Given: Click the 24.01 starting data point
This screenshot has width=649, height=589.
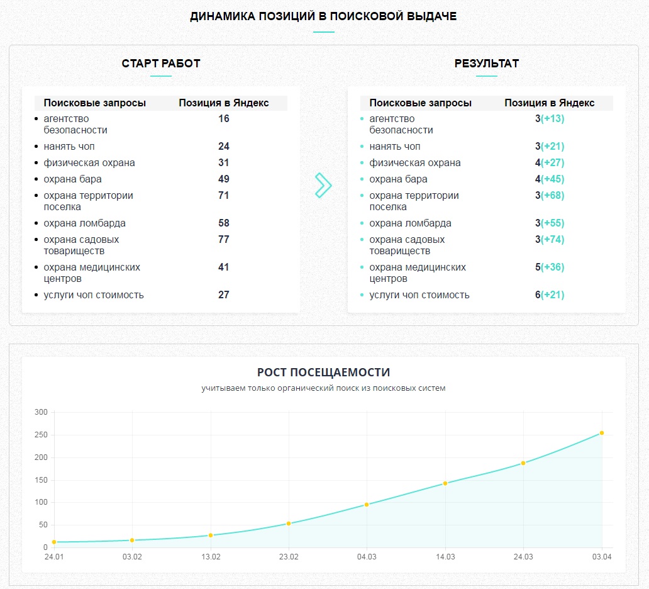Looking at the screenshot, I should [54, 542].
